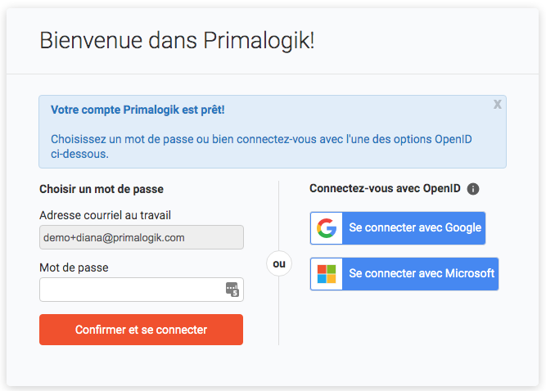The image size is (546, 391).
Task: Click the Mot de passe label
Action: (74, 267)
